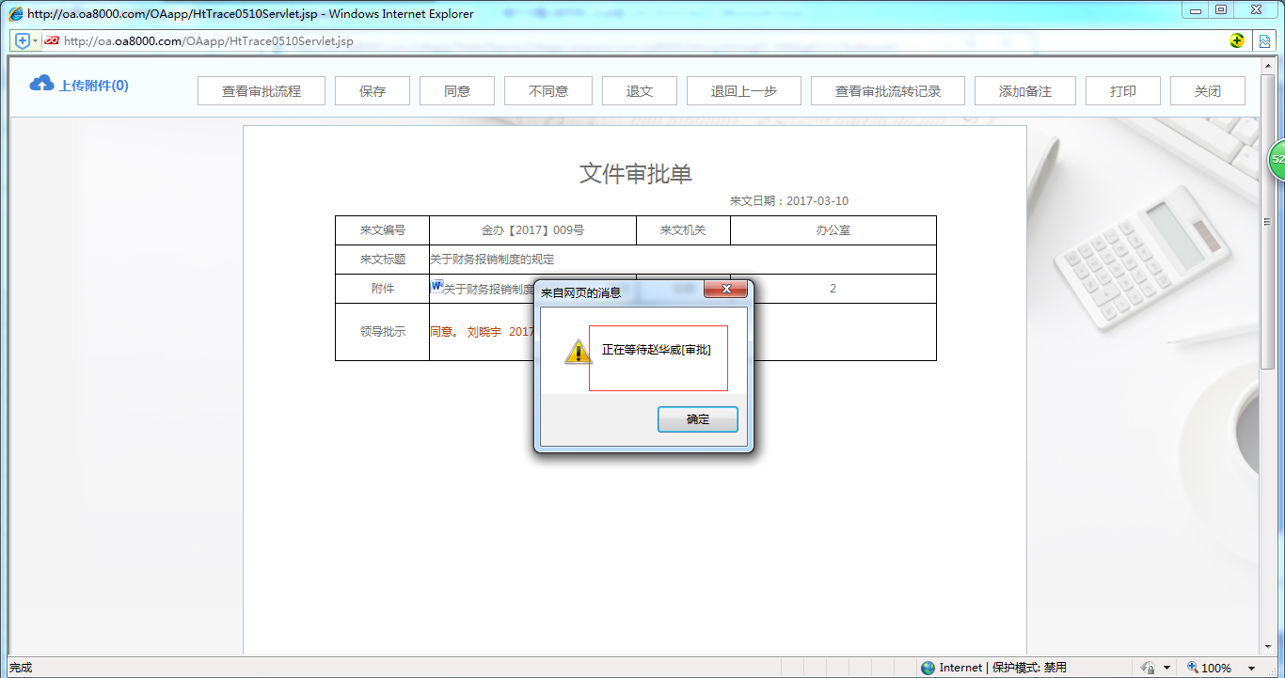
Task: Click the 退文 button
Action: pyautogui.click(x=640, y=91)
